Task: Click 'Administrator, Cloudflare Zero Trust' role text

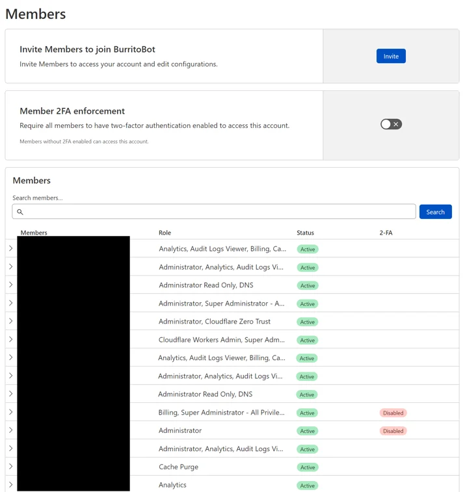Action: pos(215,322)
